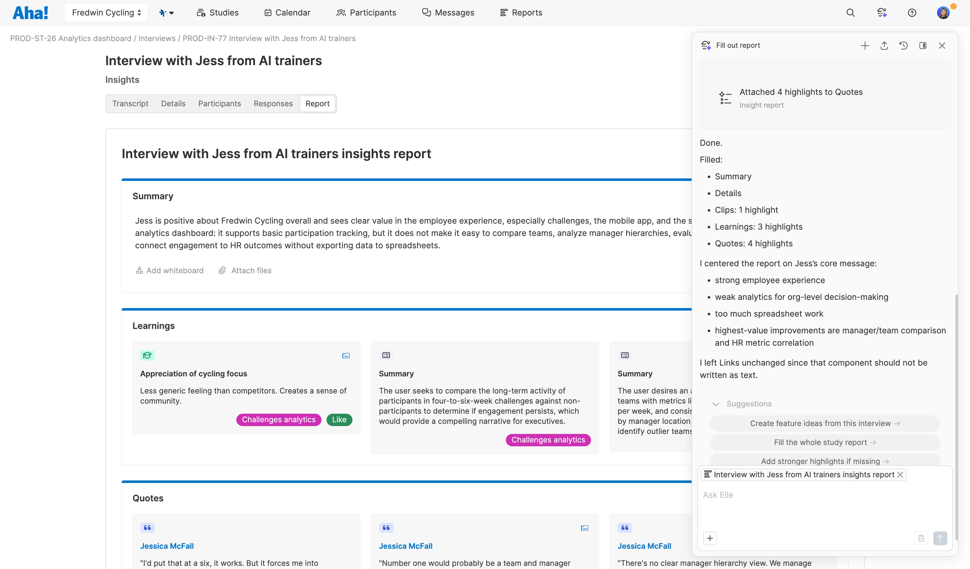
Task: Click the help question mark icon
Action: click(x=911, y=13)
